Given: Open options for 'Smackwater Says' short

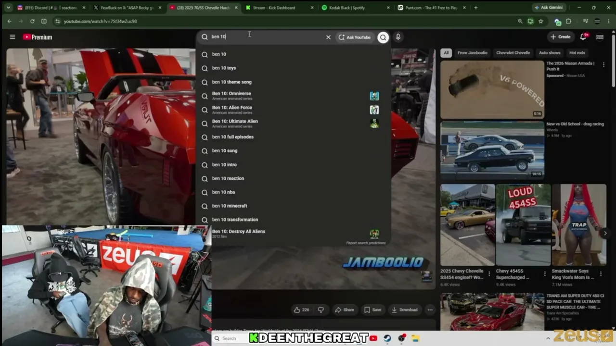Looking at the screenshot, I should coord(601,274).
